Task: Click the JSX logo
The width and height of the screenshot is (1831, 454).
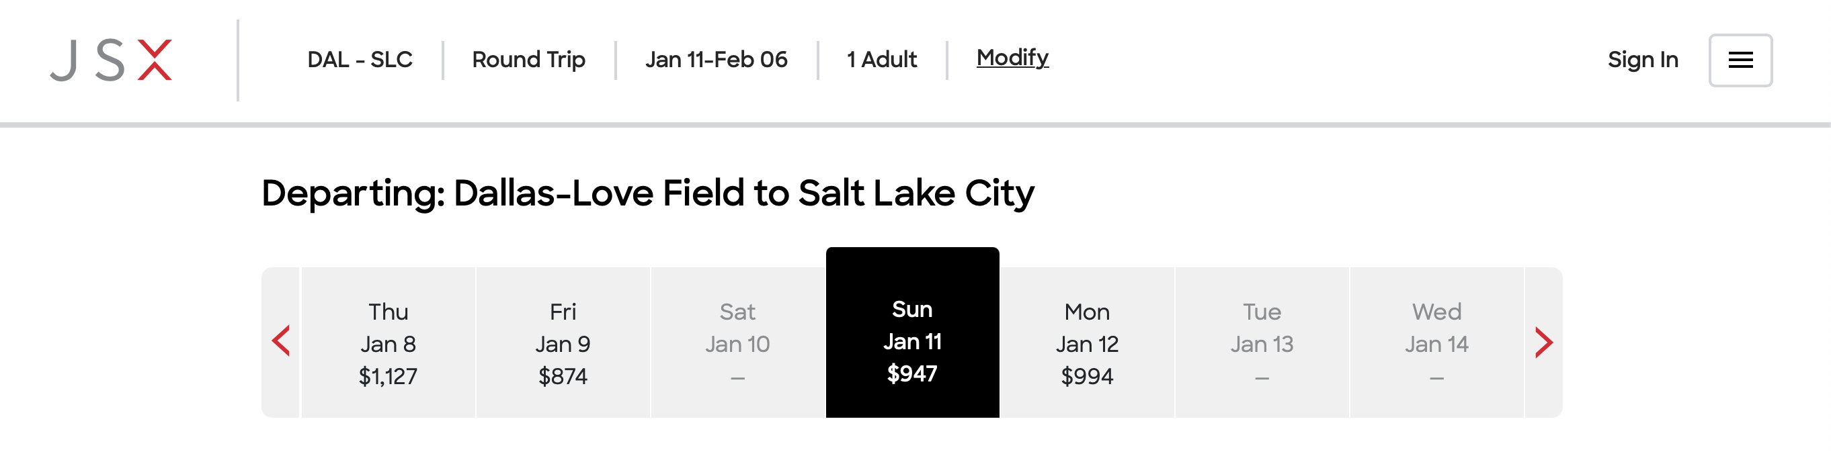Action: pos(111,60)
